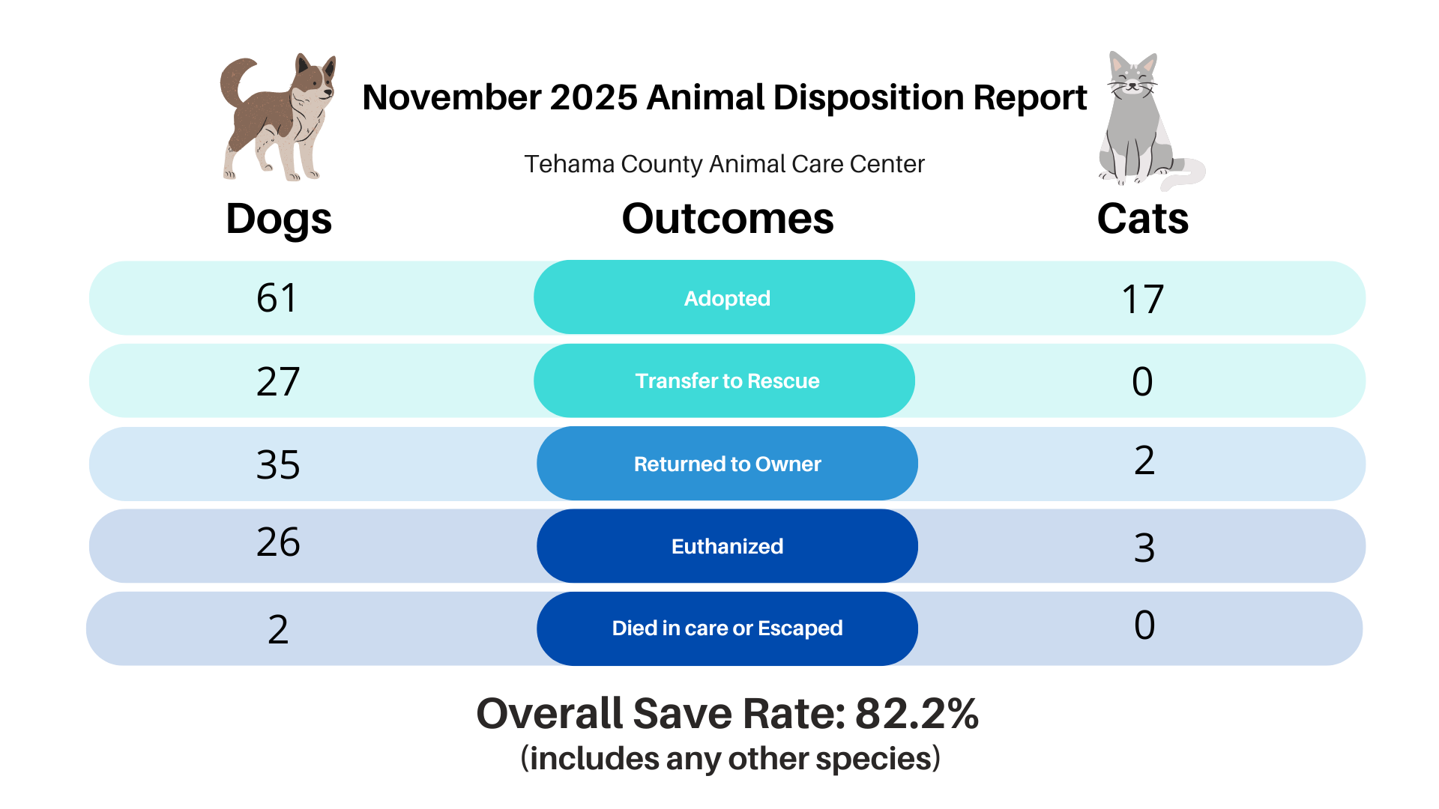Click the Dogs column heading
Viewport: 1439px width, 809px height.
click(279, 219)
